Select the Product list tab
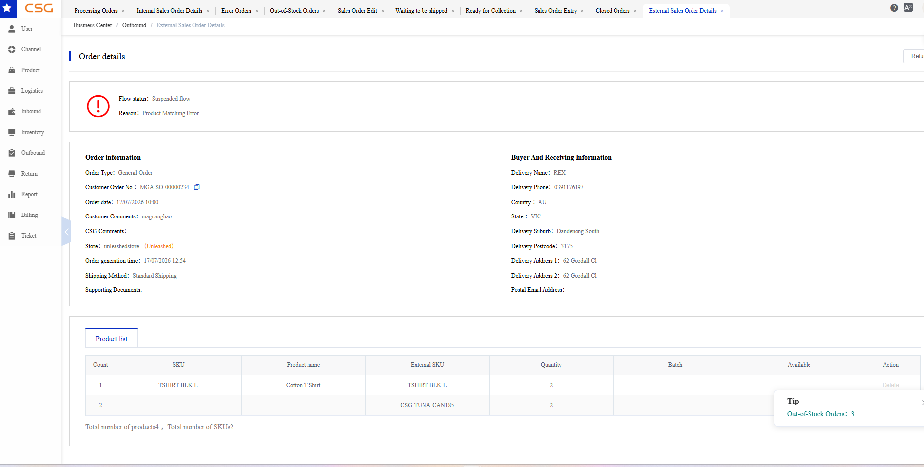 (x=112, y=339)
